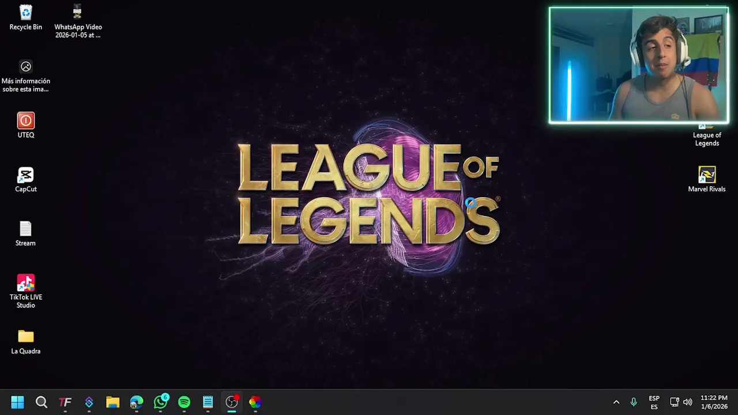
Task: Open the purple diamond app in taskbar
Action: [x=89, y=402]
